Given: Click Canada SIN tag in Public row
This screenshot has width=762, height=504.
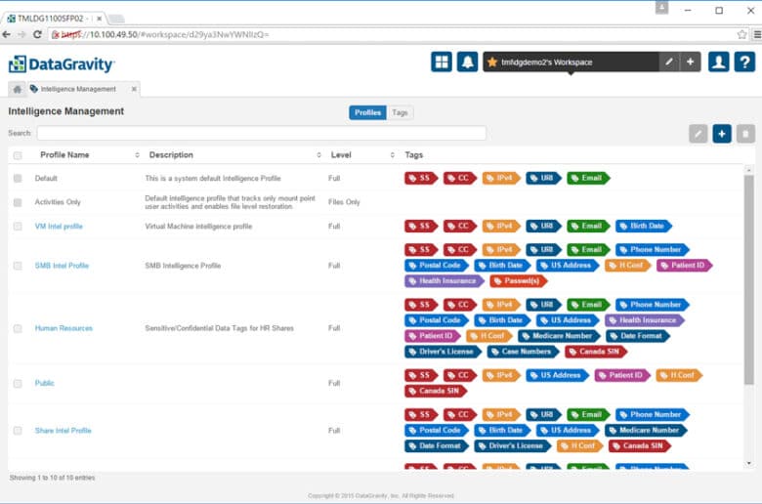Looking at the screenshot, I should coord(436,391).
